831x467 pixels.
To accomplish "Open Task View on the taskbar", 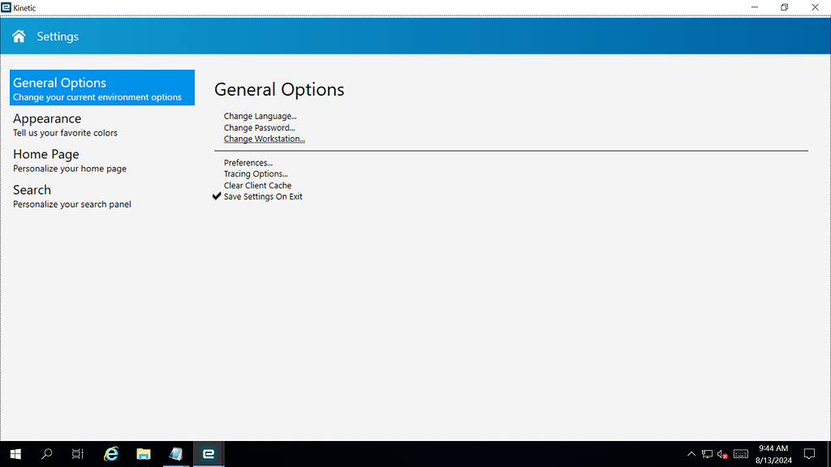I will point(77,453).
